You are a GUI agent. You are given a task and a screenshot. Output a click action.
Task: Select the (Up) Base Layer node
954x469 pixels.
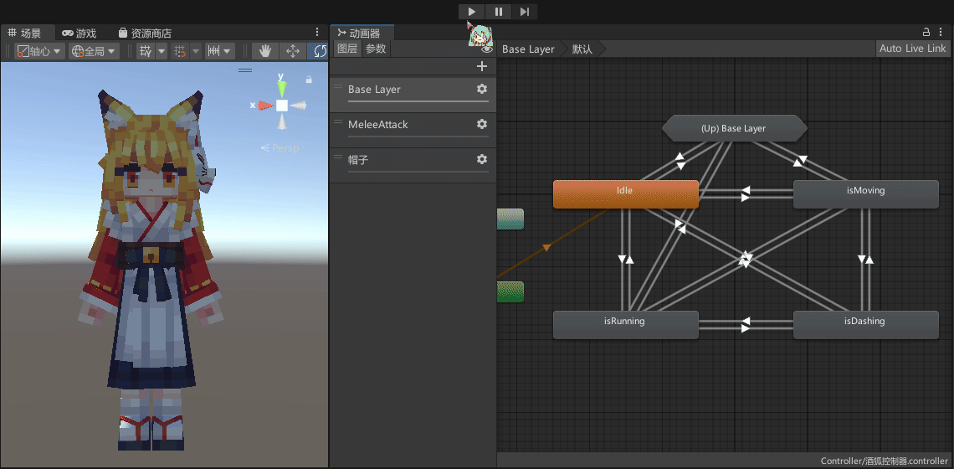click(x=734, y=128)
